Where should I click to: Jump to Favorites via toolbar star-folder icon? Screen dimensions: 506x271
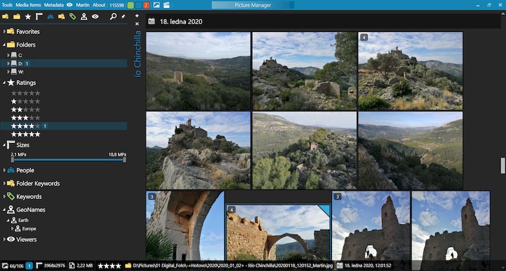pos(6,17)
